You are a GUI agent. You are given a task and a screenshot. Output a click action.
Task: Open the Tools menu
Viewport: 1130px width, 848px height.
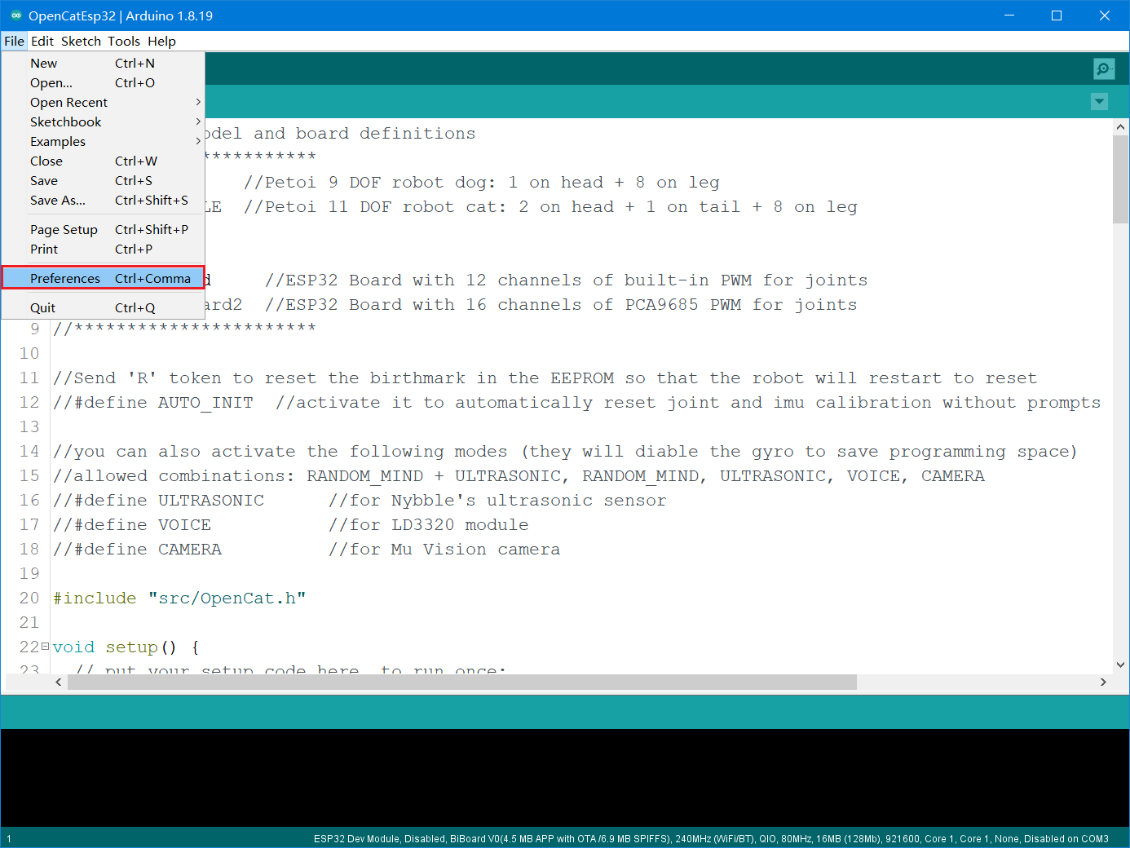(123, 42)
